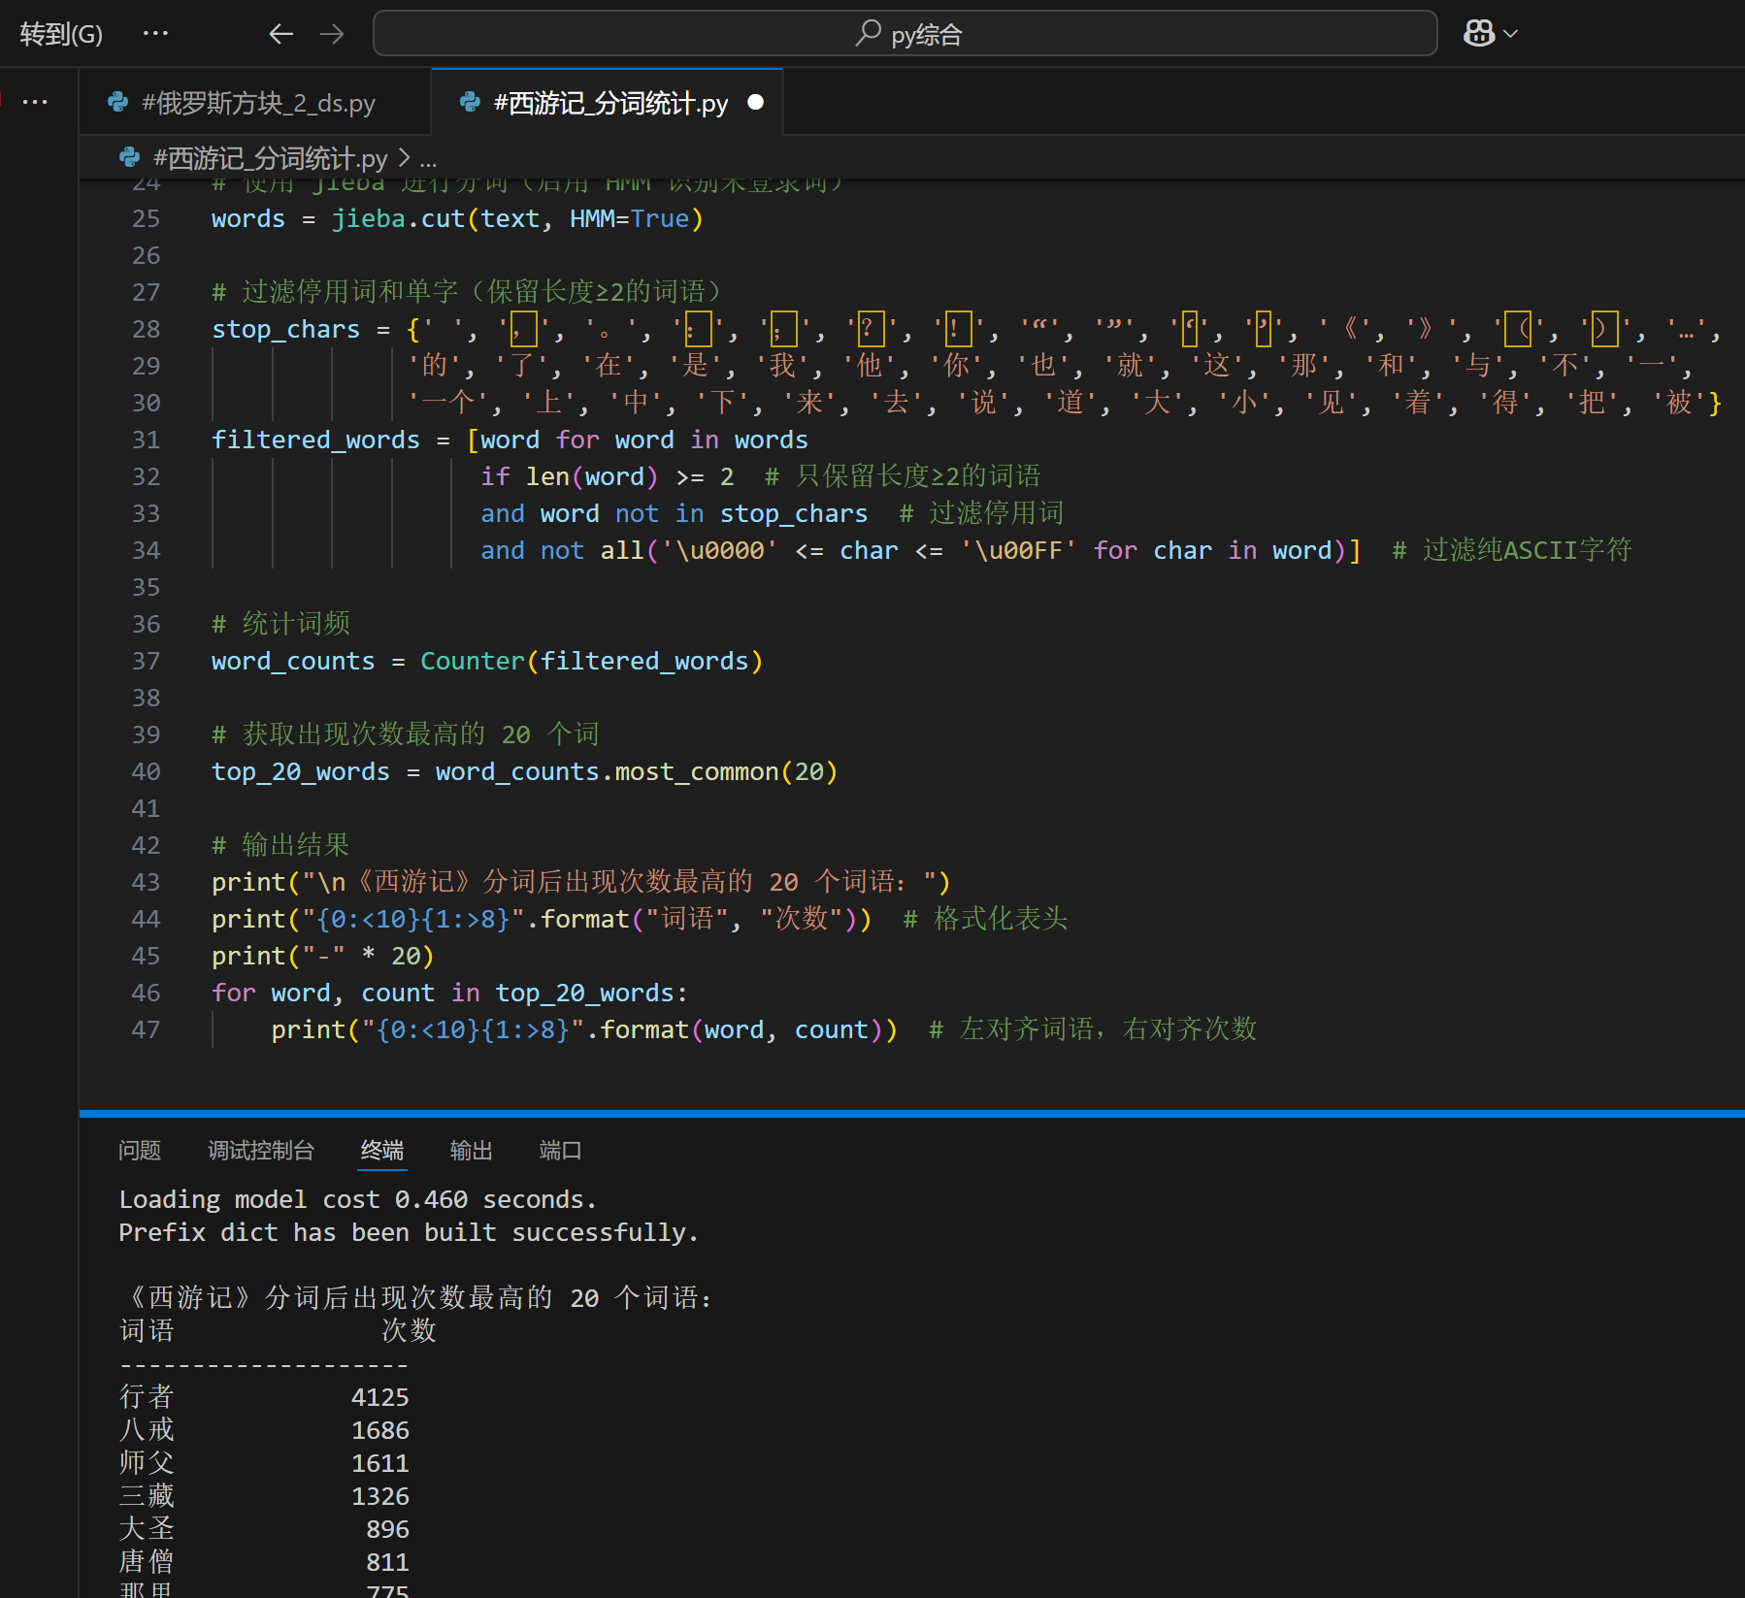
Task: Expand the breadcrumb ellipsis symbol list
Action: pos(428,159)
